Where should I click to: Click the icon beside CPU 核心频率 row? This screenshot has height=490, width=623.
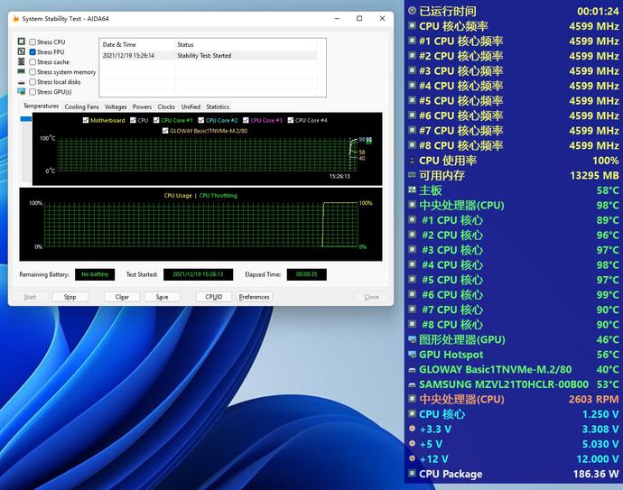(x=412, y=26)
